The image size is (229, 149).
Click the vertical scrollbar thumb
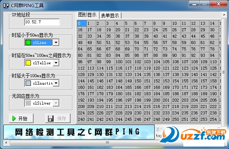click(224, 72)
